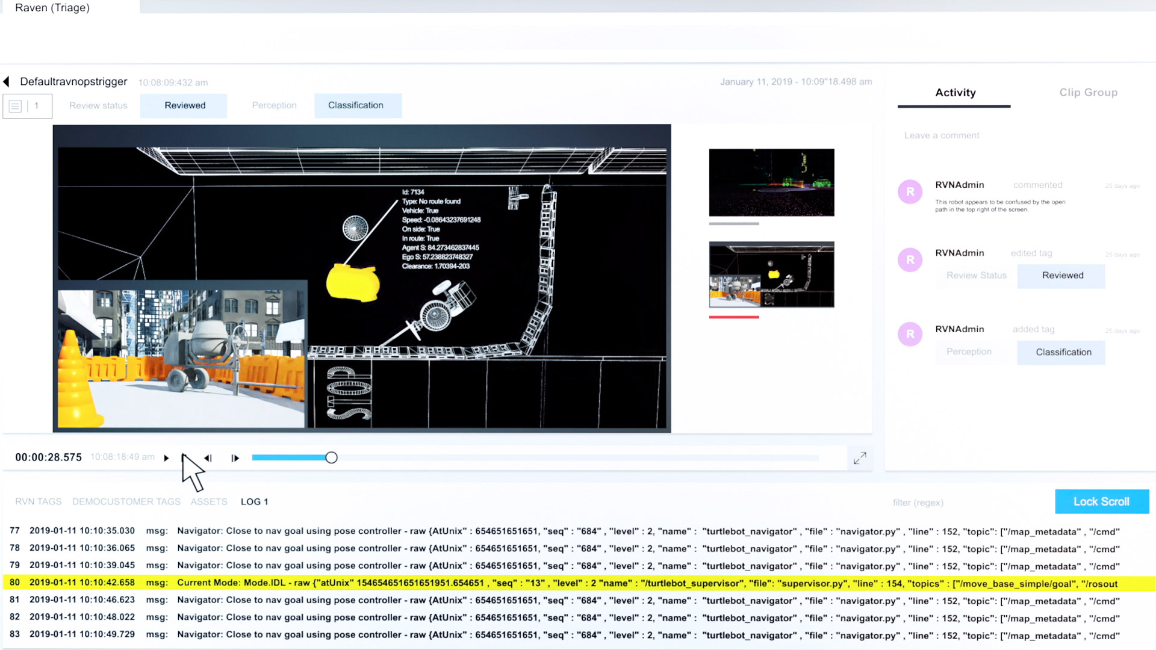Click the playback scrubber handle
The image size is (1156, 650).
tap(331, 458)
